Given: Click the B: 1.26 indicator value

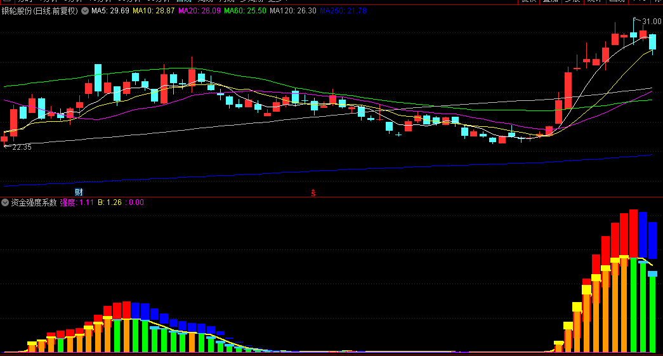Looking at the screenshot, I should click(x=110, y=202).
